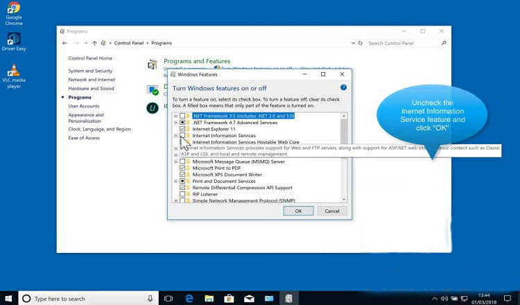Open System and Security category
Screen dimensions: 520x305
(x=90, y=71)
